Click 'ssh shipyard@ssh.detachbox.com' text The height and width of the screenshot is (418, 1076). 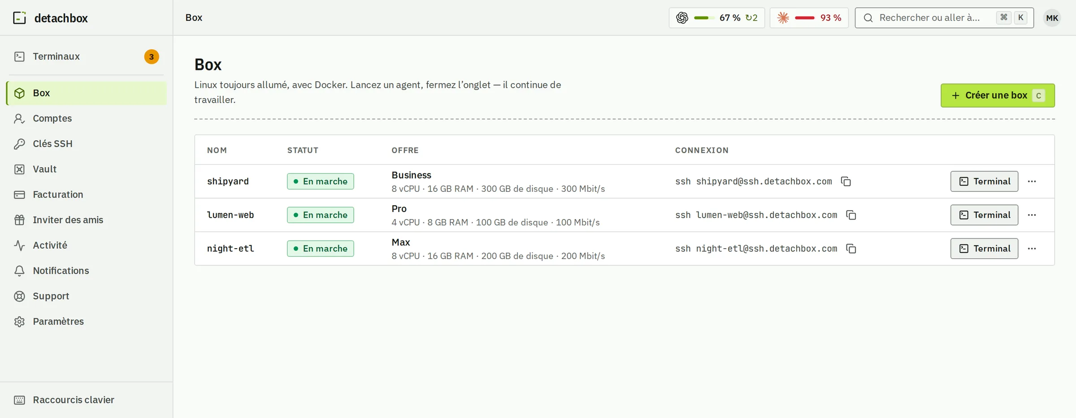point(754,181)
